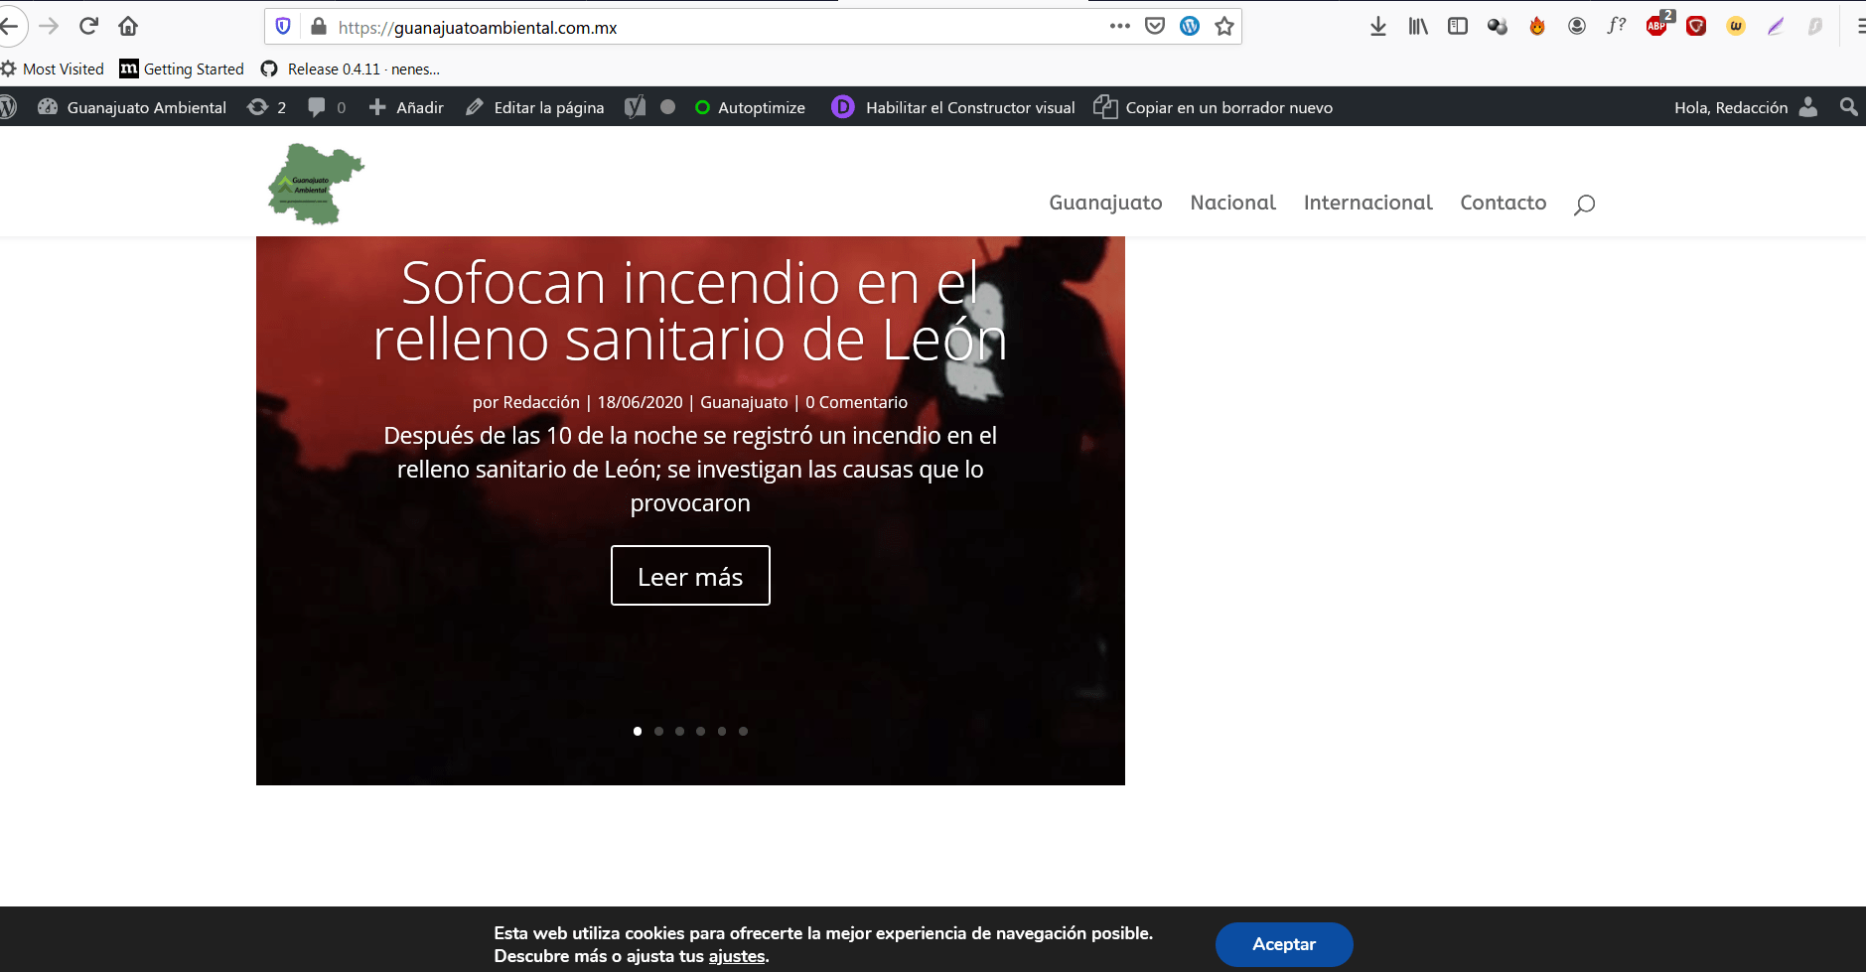Open the font finder f? extension
The height and width of the screenshot is (972, 1866).
(1617, 26)
